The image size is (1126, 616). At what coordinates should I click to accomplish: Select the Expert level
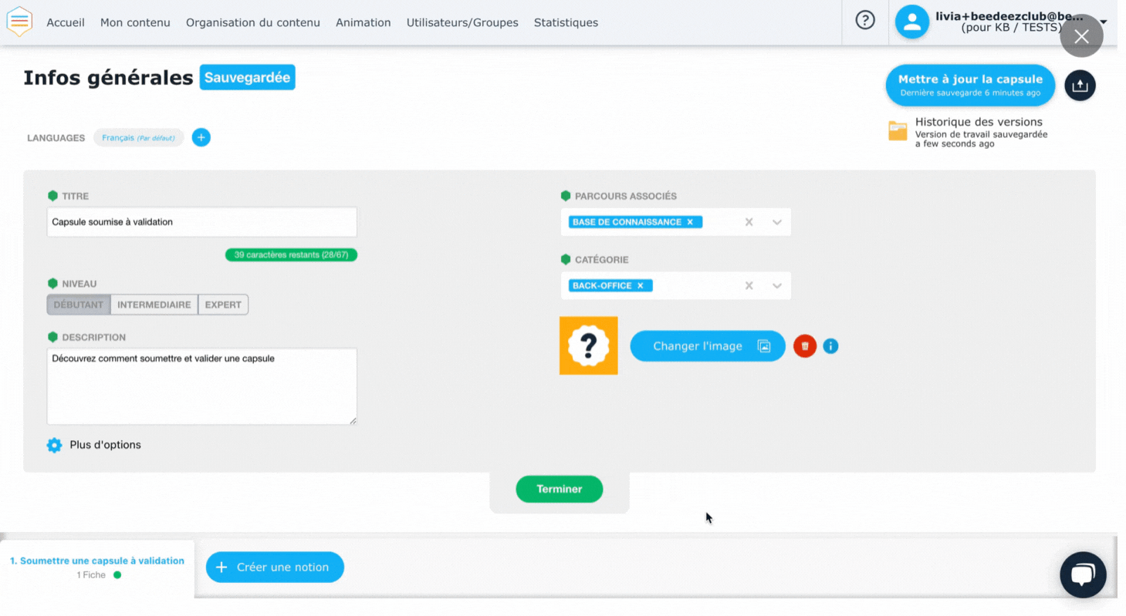223,305
